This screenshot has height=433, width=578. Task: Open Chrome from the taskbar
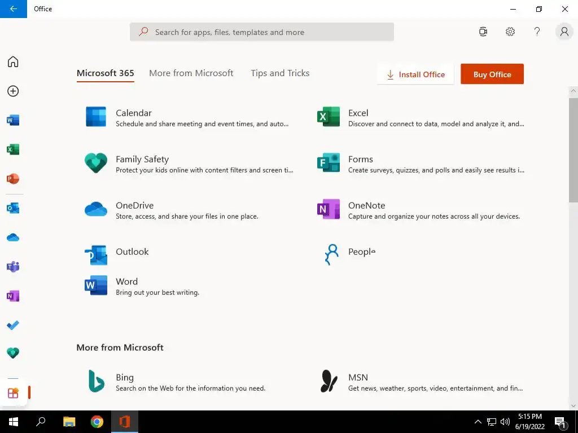[97, 422]
